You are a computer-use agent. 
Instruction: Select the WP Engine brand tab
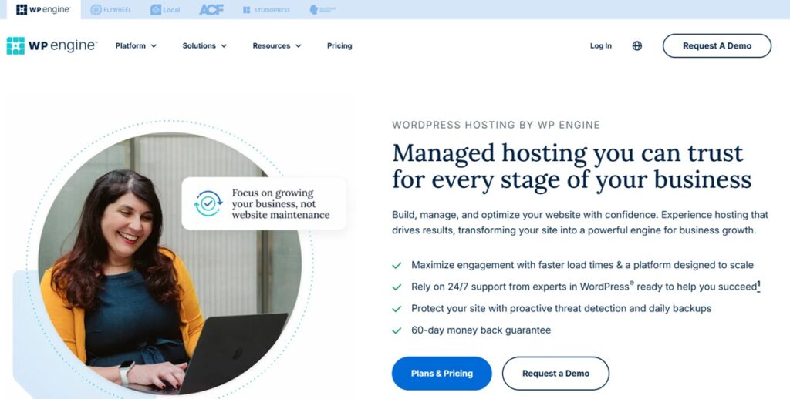click(x=43, y=9)
